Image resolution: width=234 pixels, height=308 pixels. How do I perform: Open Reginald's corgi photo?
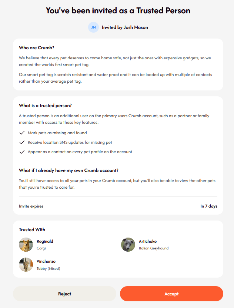click(x=26, y=245)
